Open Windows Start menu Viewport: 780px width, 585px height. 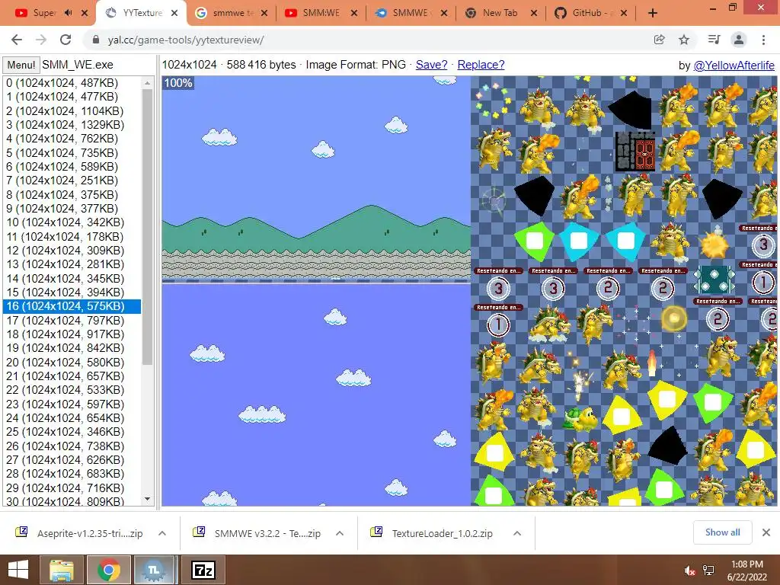(18, 570)
